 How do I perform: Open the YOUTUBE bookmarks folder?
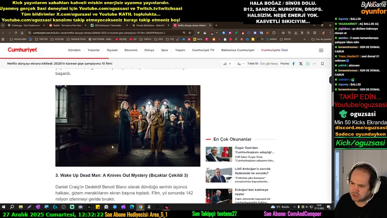(x=57, y=39)
